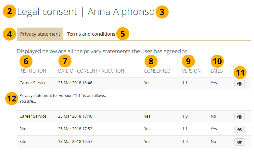Screen dimensions: 254x152
Task: Click callout badge 4 next to Privacy statement
Action: (x=9, y=34)
